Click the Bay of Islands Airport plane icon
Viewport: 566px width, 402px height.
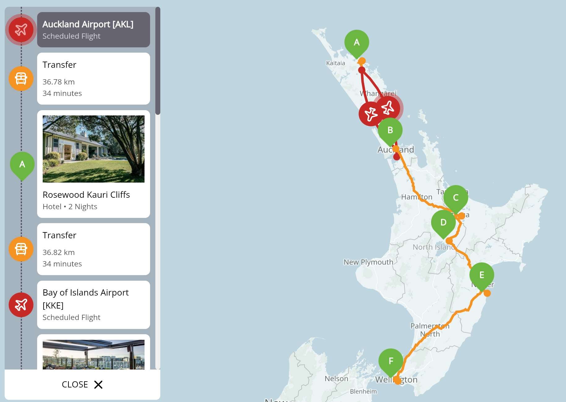tap(21, 305)
